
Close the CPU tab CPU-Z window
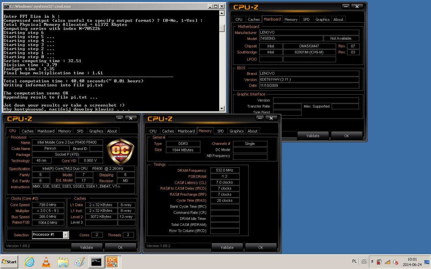131,118
